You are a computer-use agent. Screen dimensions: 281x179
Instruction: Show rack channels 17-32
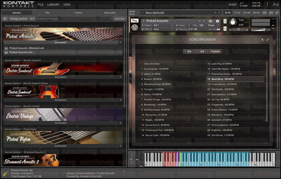pos(237,13)
